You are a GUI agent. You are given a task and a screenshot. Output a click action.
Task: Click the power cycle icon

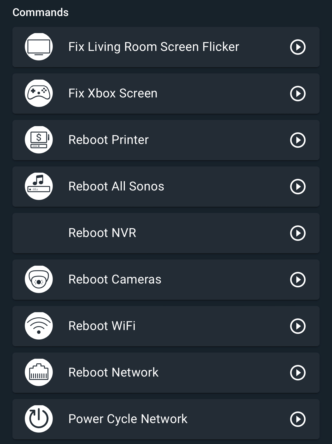click(x=39, y=419)
